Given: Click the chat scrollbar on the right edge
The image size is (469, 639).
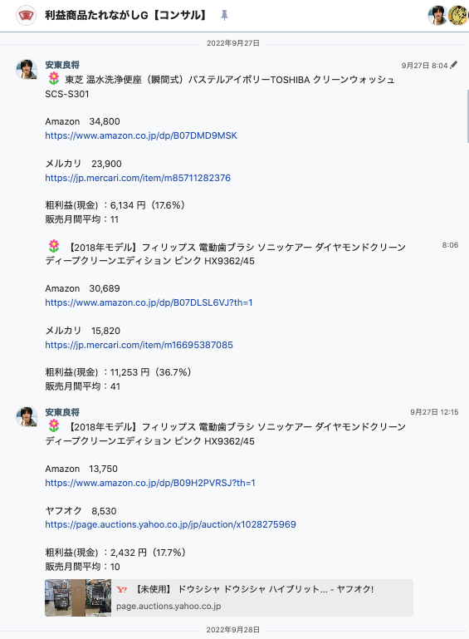Looking at the screenshot, I should pyautogui.click(x=467, y=116).
